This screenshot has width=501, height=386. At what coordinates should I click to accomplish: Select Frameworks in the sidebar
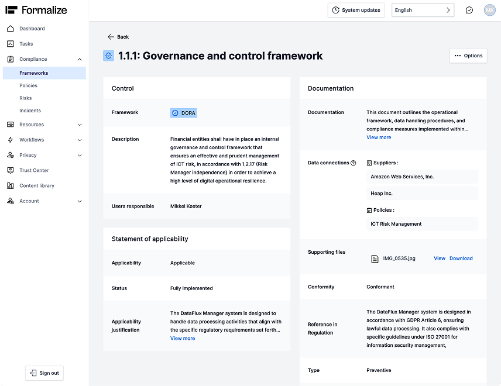point(44,73)
